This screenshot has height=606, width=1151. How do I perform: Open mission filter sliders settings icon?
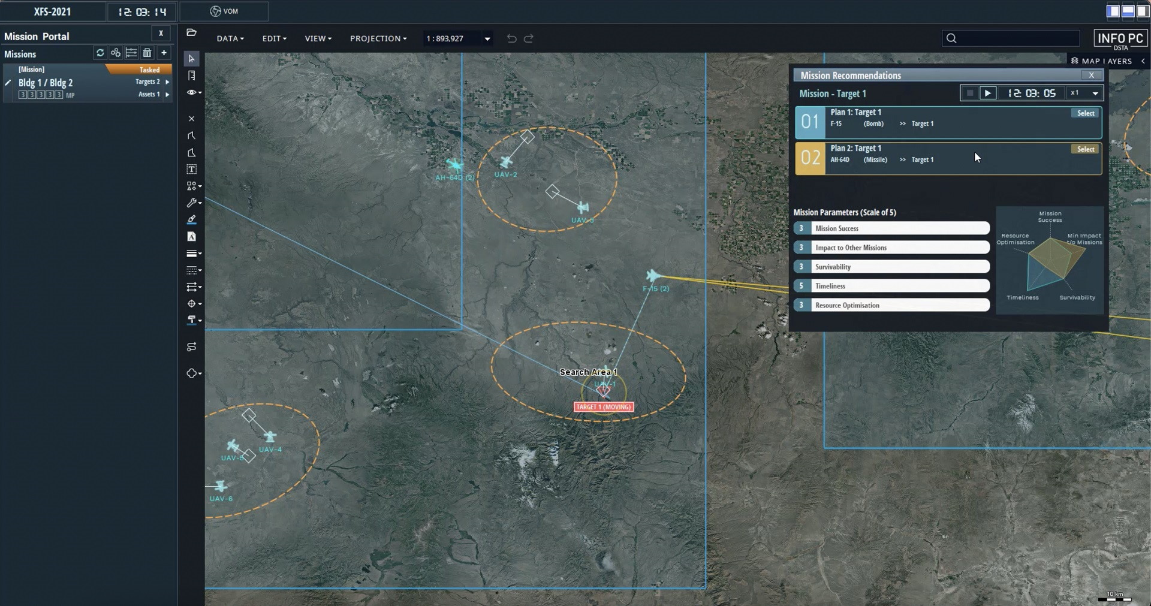point(131,53)
